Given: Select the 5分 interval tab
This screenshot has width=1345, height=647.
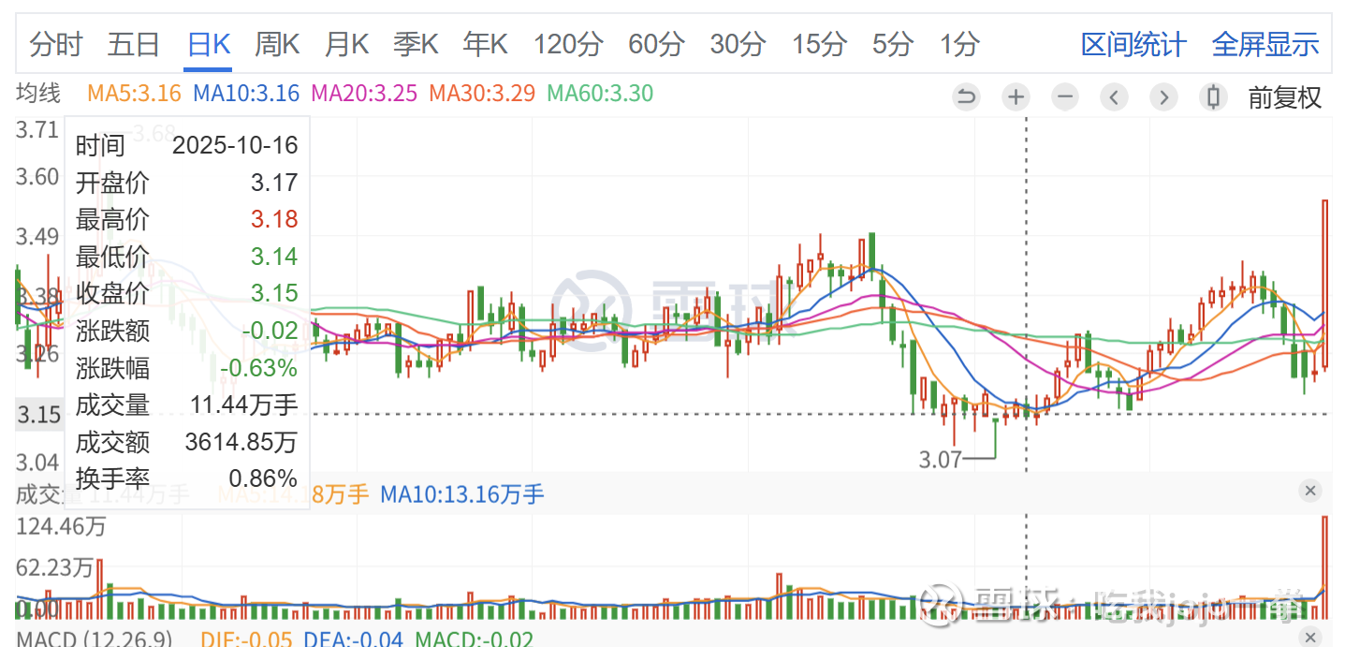Looking at the screenshot, I should [x=892, y=44].
